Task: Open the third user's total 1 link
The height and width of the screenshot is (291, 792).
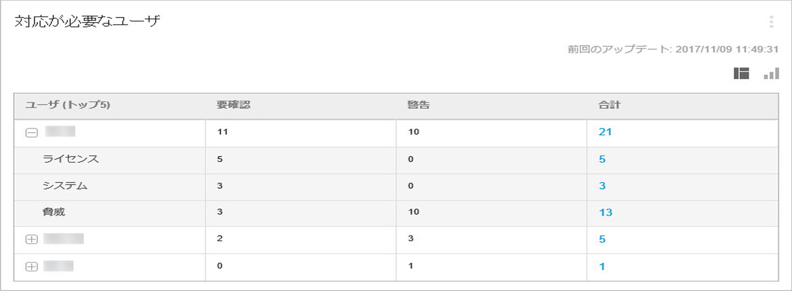Action: pyautogui.click(x=602, y=266)
